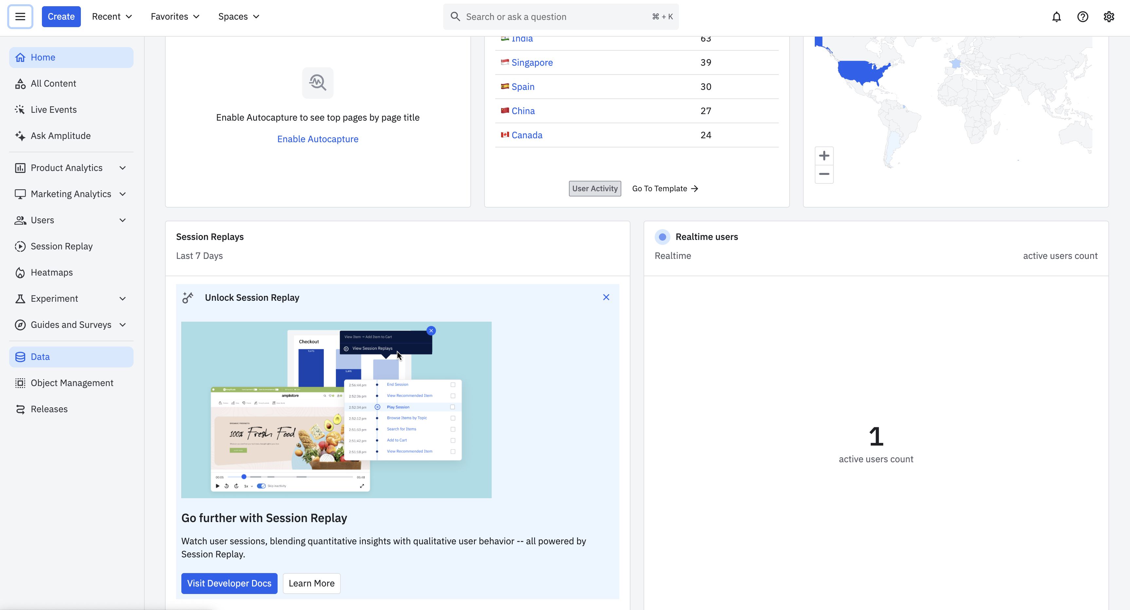Click the Visit Developer Docs button
This screenshot has height=610, width=1130.
click(229, 583)
